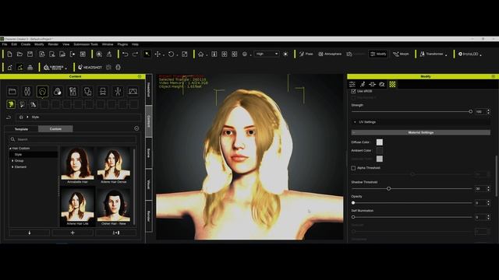Expand the UV Settings section
499x280 pixels.
tap(356, 122)
